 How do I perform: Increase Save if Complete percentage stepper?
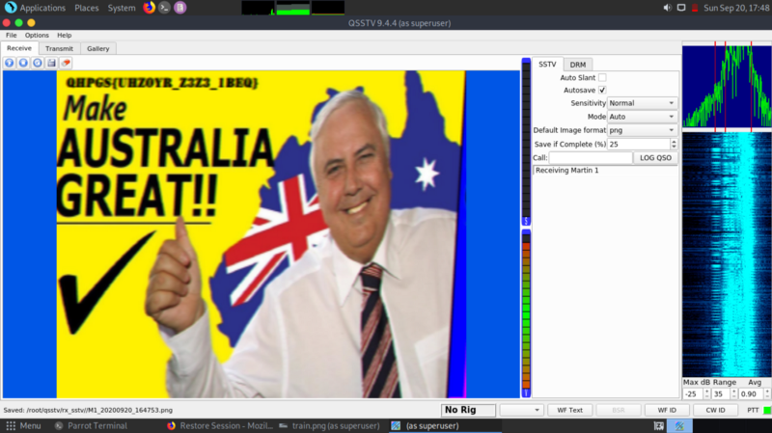(x=674, y=141)
